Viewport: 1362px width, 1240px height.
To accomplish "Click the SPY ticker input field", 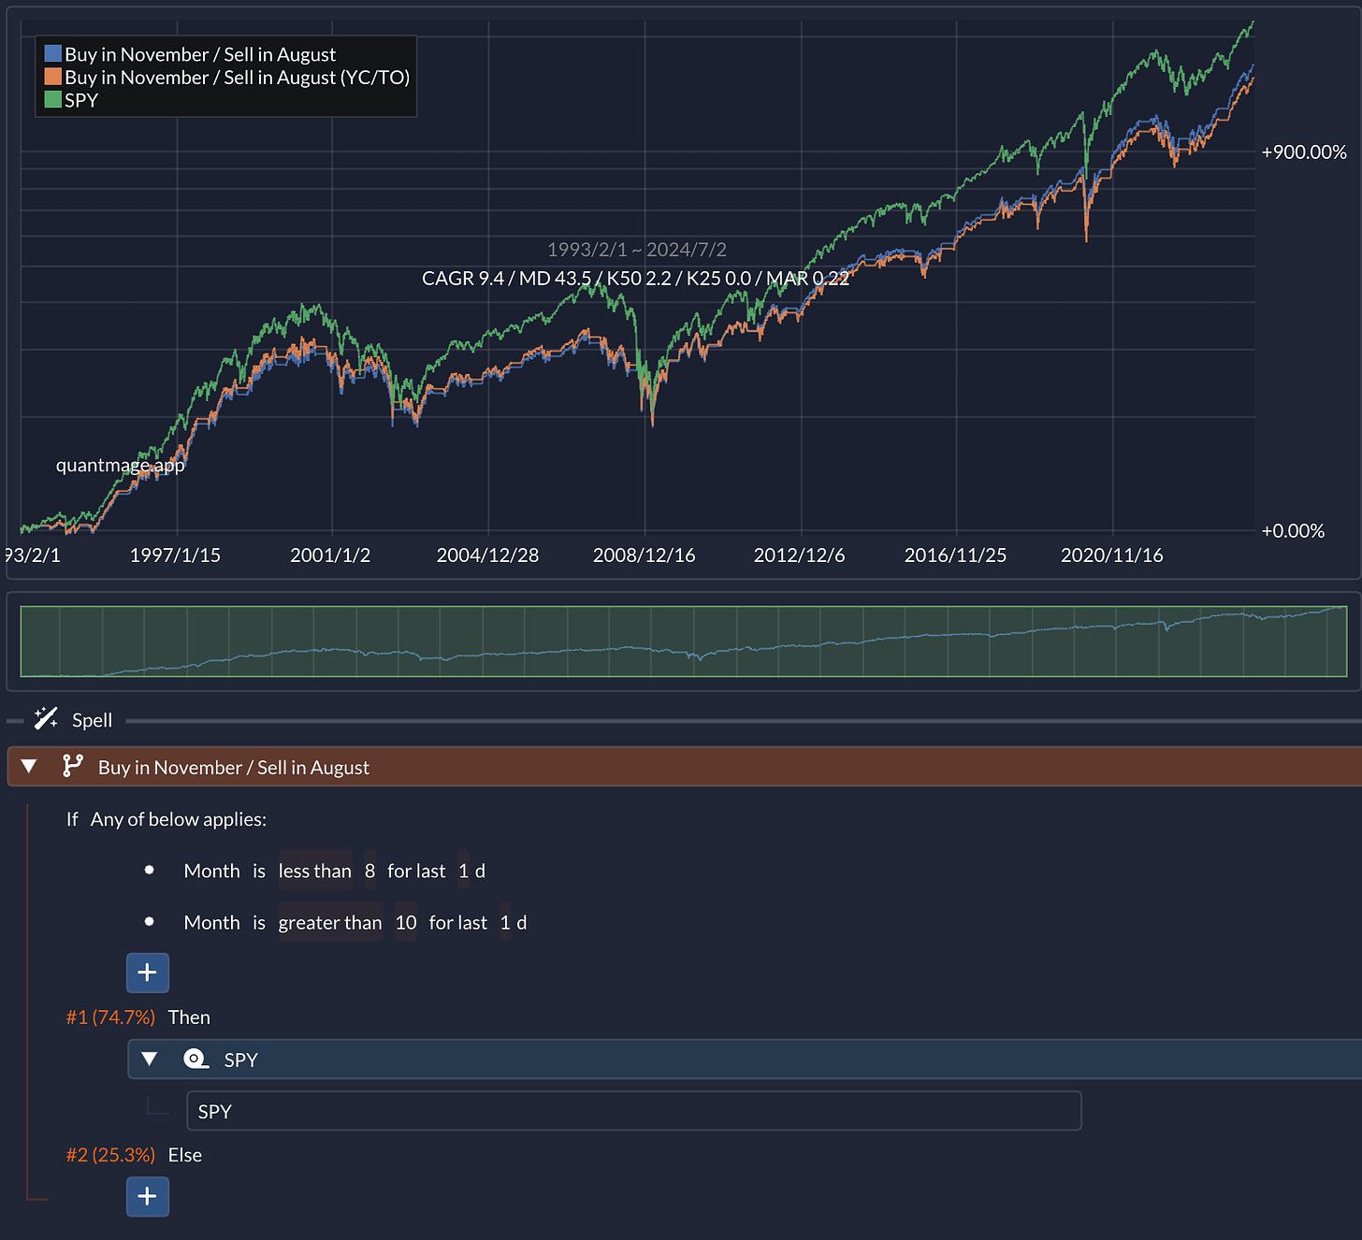I will click(634, 1111).
